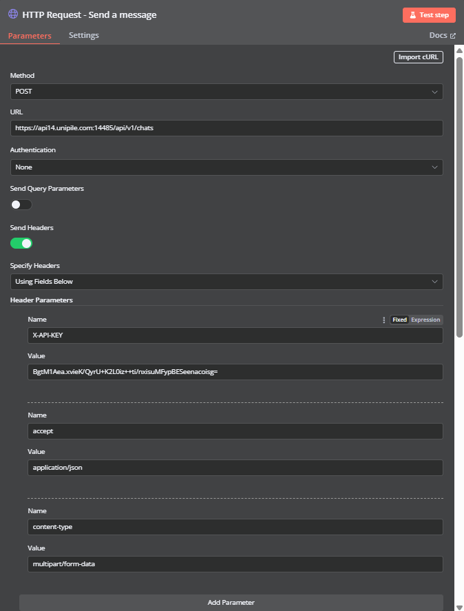Click the globe HTTP Request node icon
The image size is (464, 611).
click(x=13, y=14)
